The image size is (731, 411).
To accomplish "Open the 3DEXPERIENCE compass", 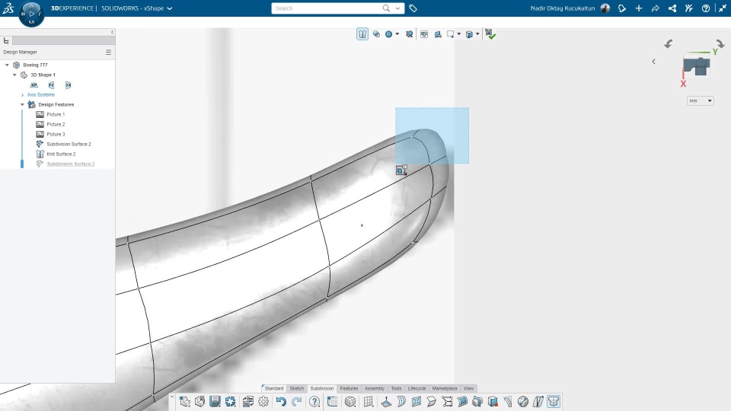I will 31,14.
